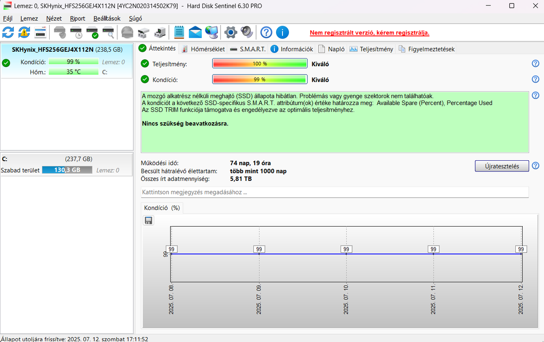The width and height of the screenshot is (544, 342).
Task: Click the two connected disks toolbar icon
Action: pos(144,32)
